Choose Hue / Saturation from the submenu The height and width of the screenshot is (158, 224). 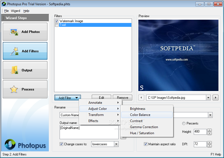pyautogui.click(x=147, y=133)
